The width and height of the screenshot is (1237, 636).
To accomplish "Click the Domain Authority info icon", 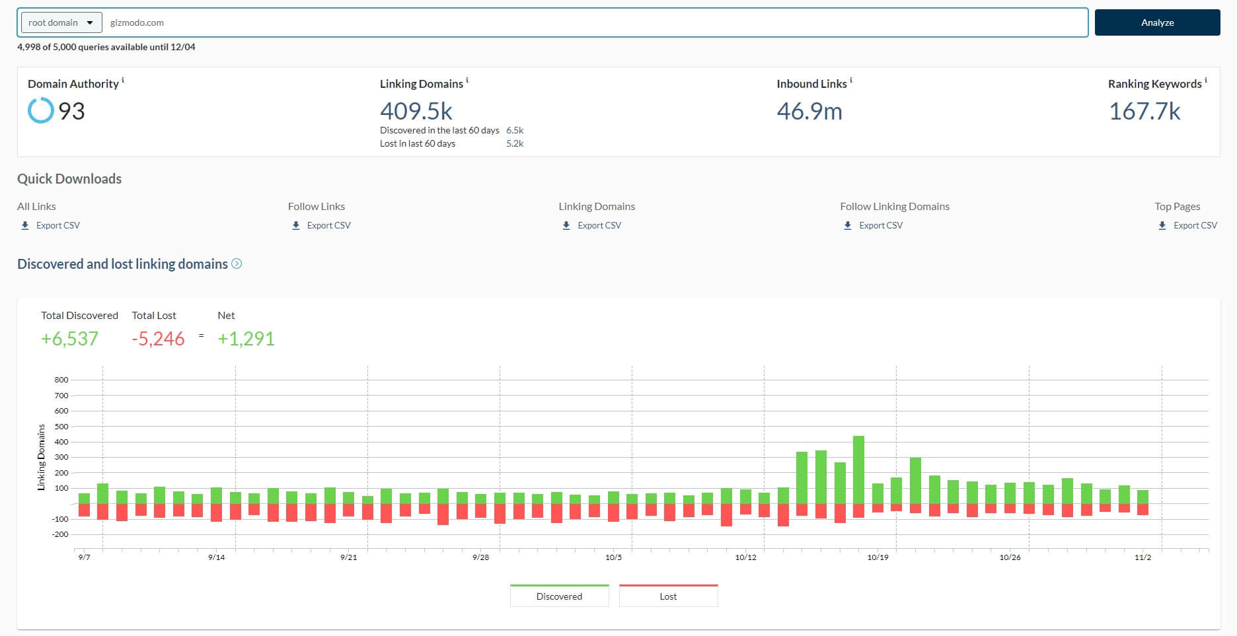I will 123,80.
